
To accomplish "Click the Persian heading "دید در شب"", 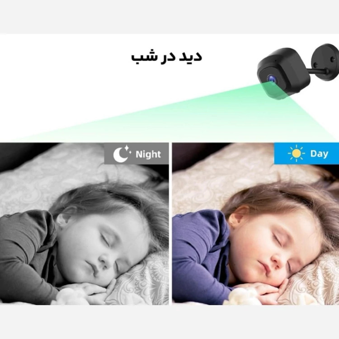I will (x=166, y=57).
